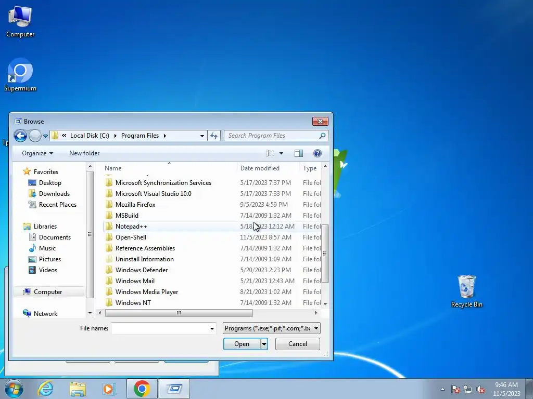Open the Organize menu

point(37,153)
